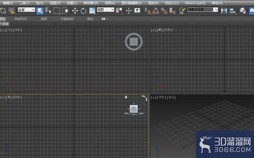Image resolution: width=254 pixels, height=158 pixels.
Task: Activate the Select Object tool
Action: 40,11
